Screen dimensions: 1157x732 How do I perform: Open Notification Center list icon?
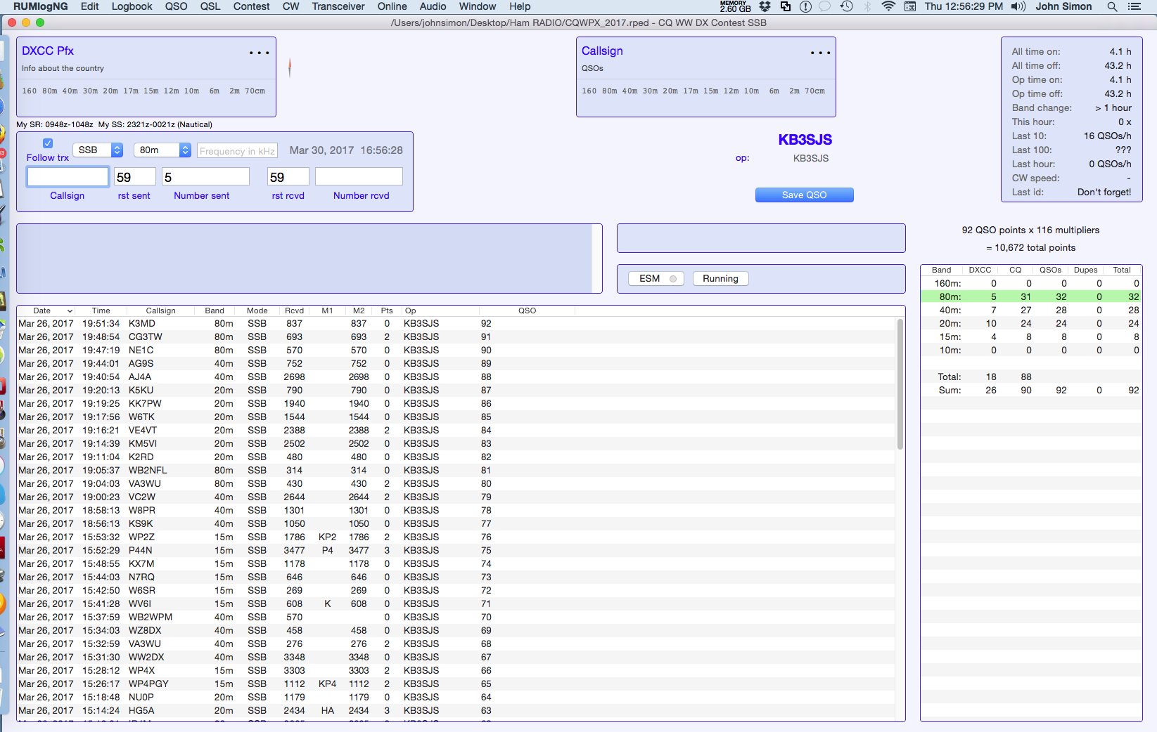coord(1134,6)
